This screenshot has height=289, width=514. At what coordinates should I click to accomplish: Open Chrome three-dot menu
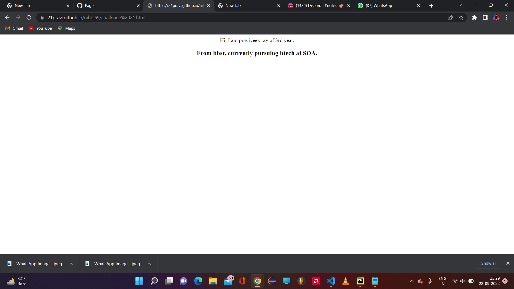[x=507, y=18]
